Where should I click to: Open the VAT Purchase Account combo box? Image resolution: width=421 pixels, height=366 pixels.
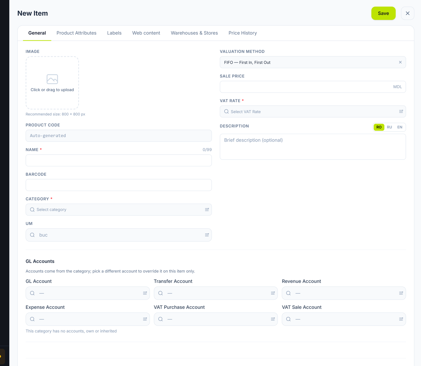[x=216, y=319]
